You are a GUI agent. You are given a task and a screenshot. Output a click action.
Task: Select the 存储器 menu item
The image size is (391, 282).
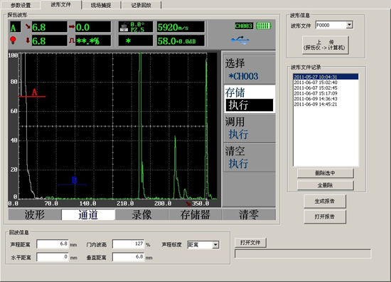[195, 214]
